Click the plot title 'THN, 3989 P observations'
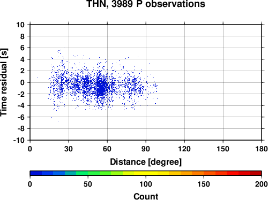 [x=146, y=4]
